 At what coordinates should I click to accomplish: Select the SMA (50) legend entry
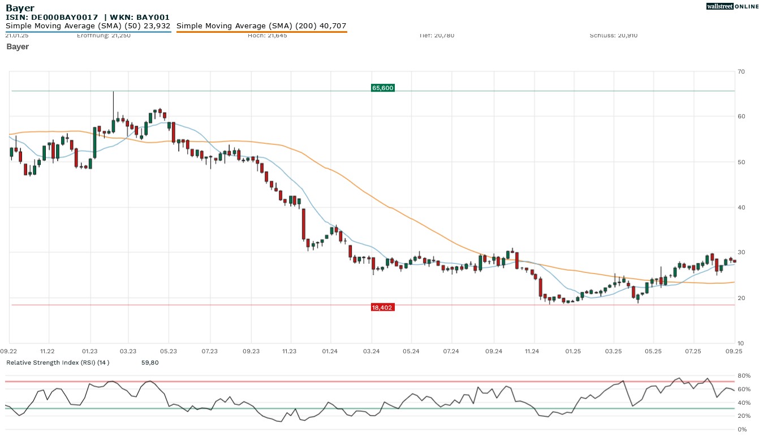coord(88,26)
